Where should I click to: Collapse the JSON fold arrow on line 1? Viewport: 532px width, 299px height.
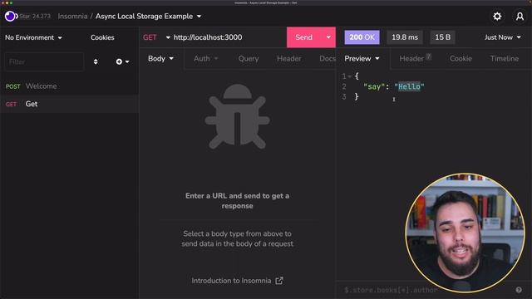[349, 76]
